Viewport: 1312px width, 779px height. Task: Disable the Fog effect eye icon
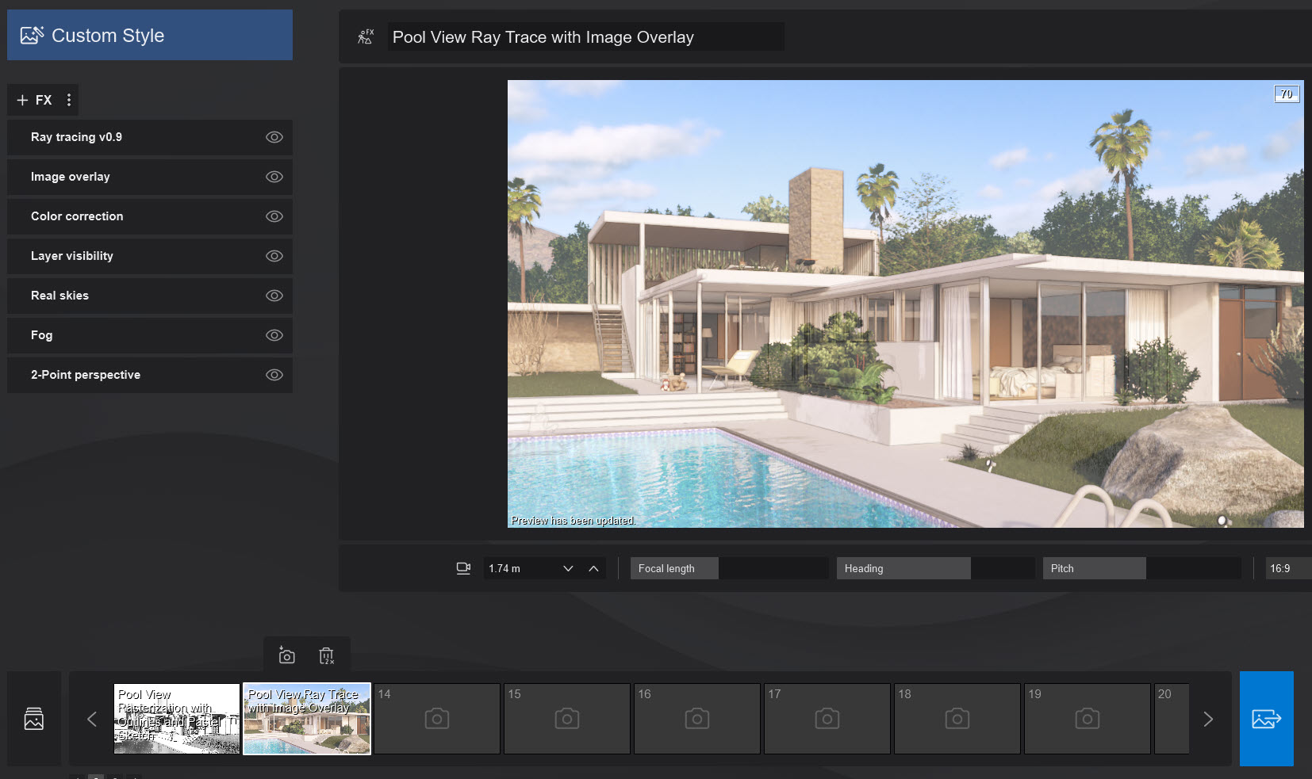(x=274, y=335)
